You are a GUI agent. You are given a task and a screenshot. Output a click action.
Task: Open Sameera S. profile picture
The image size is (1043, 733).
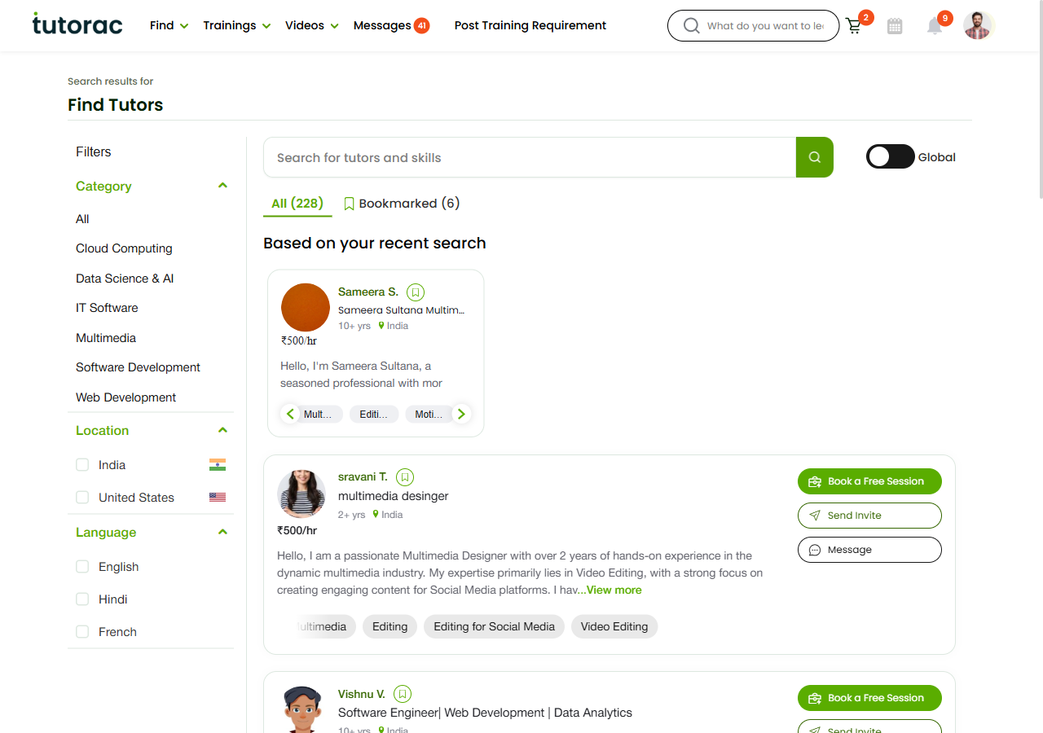click(306, 308)
